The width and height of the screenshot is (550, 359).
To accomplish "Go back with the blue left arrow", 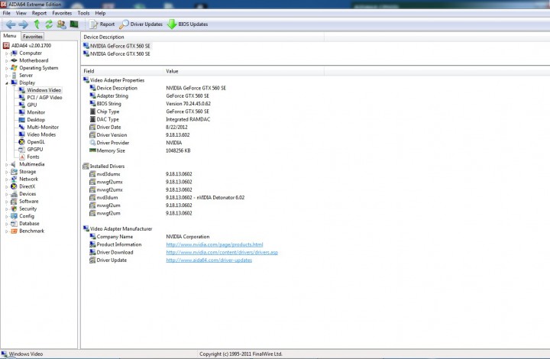I will click(x=11, y=24).
